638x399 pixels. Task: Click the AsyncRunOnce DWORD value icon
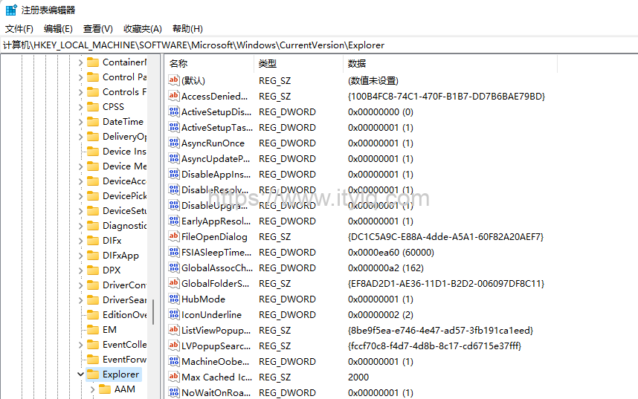174,143
